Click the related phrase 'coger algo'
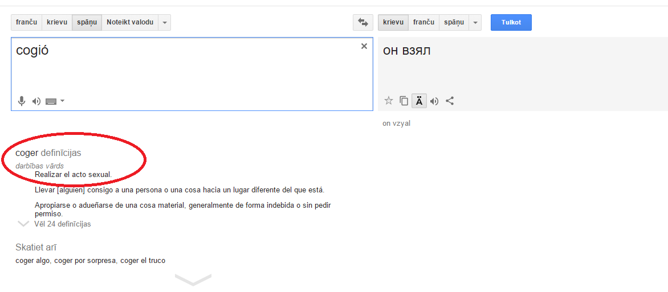Viewport: 668px width, 292px height. 33,261
